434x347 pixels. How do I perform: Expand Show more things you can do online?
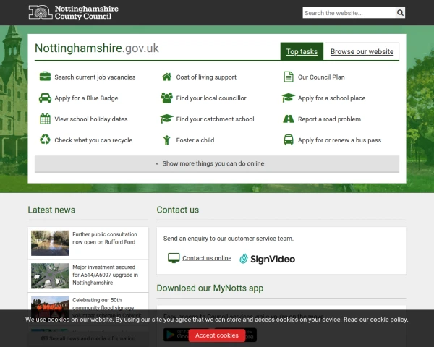click(x=217, y=164)
